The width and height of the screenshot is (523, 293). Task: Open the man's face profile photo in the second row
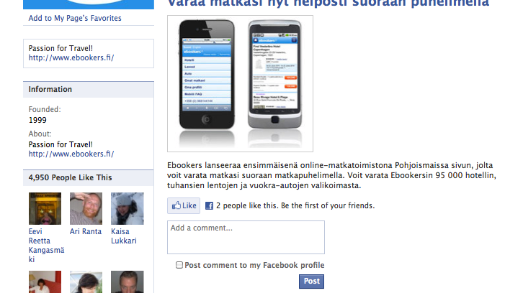pyautogui.click(x=128, y=282)
